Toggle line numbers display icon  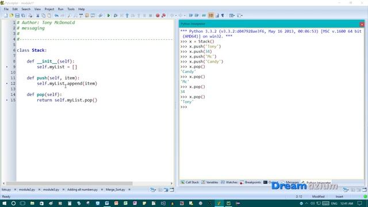tap(211, 16)
